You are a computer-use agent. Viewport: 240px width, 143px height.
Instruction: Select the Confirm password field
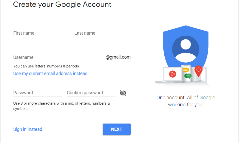[x=91, y=93]
